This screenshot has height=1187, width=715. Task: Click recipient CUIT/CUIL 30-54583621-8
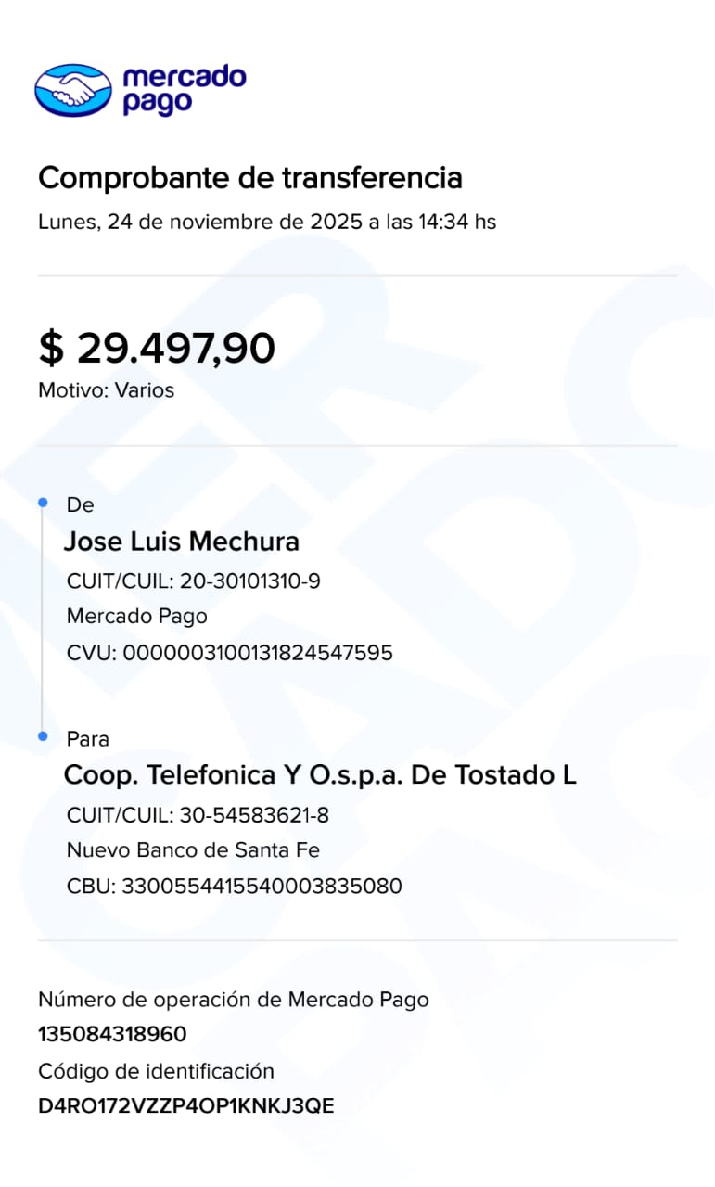pos(198,815)
